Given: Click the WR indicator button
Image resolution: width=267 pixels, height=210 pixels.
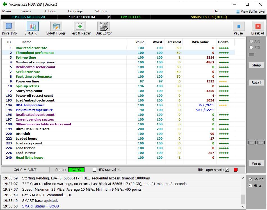Looking at the screenshot, I should [x=252, y=142].
